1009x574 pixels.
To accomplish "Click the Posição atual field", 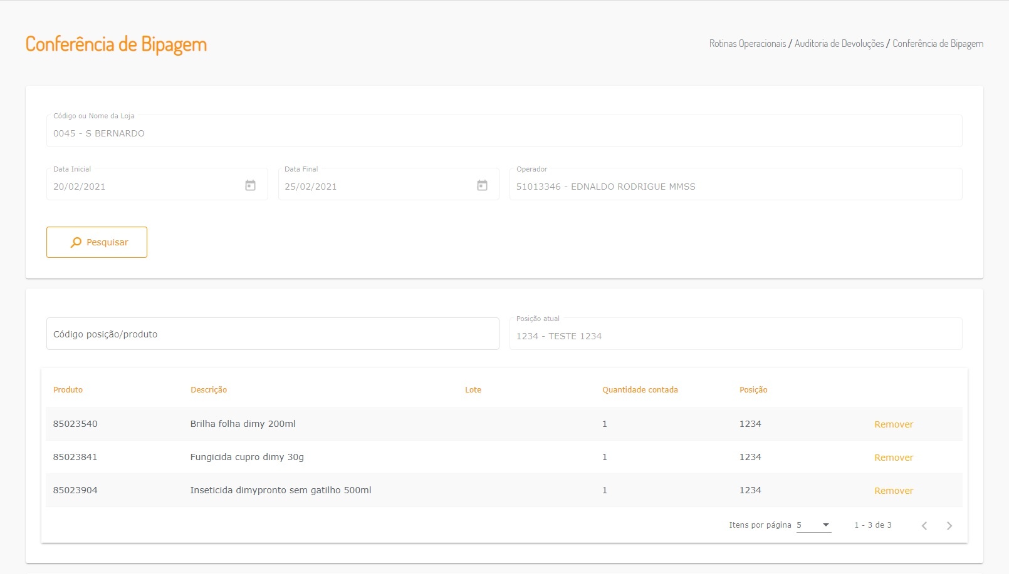I will tap(736, 334).
